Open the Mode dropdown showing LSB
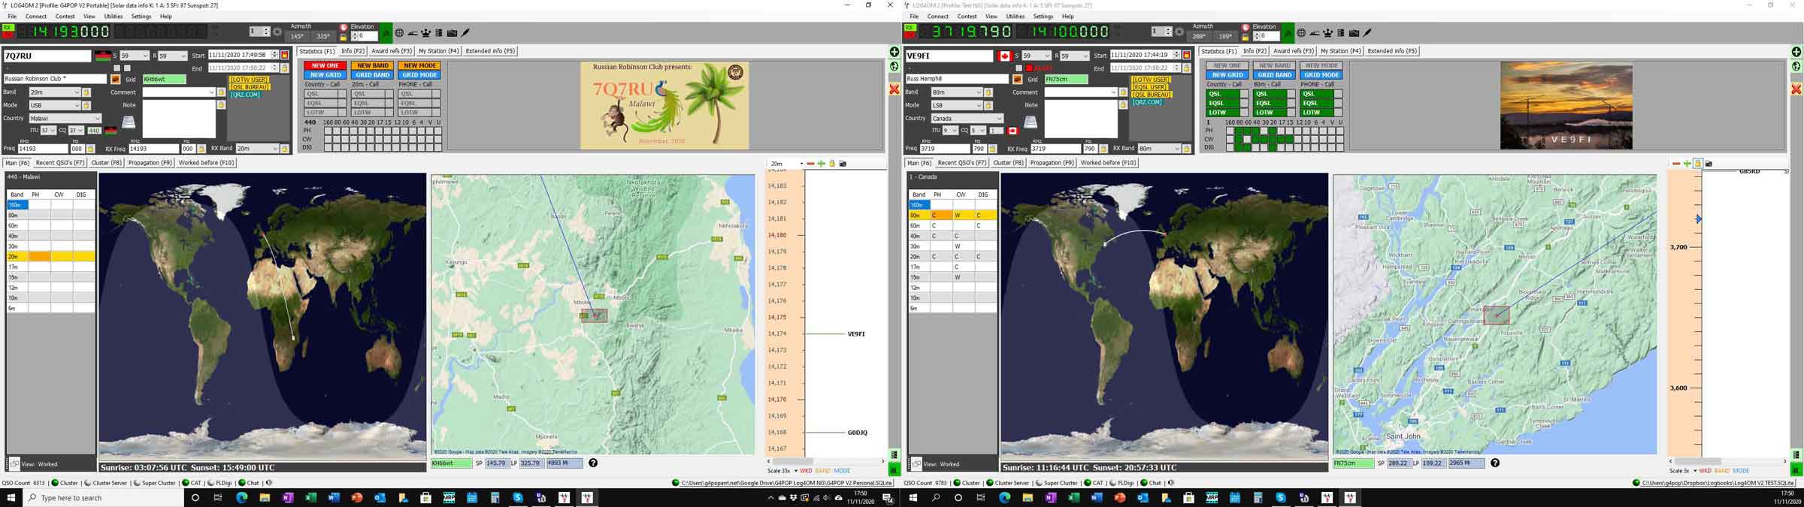Image resolution: width=1804 pixels, height=507 pixels. 956,106
